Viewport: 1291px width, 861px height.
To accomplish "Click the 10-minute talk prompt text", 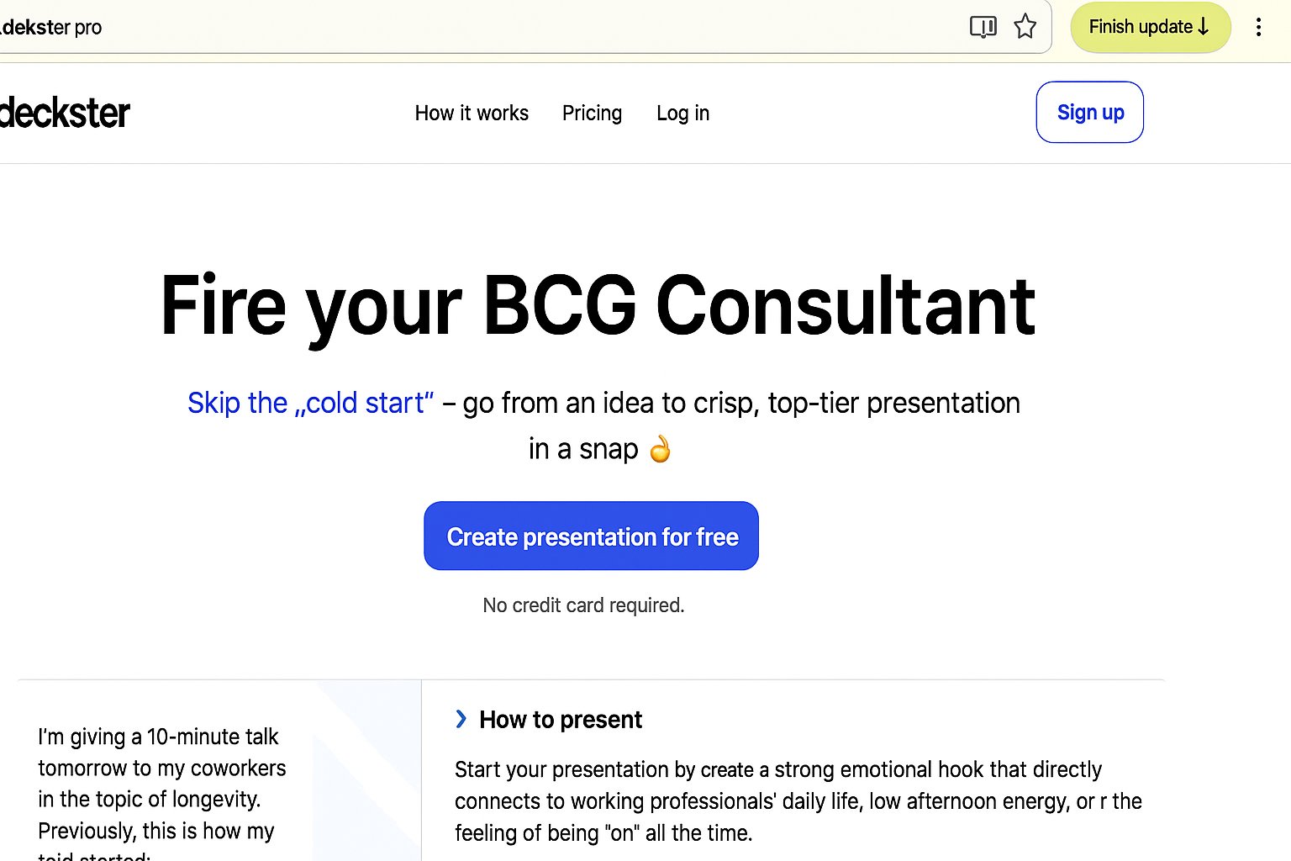I will coord(161,784).
